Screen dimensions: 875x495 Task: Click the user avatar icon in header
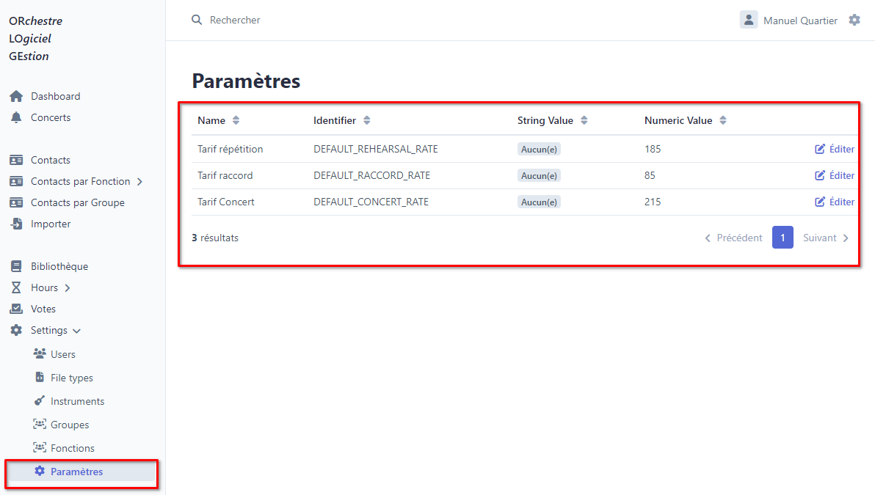coord(748,20)
